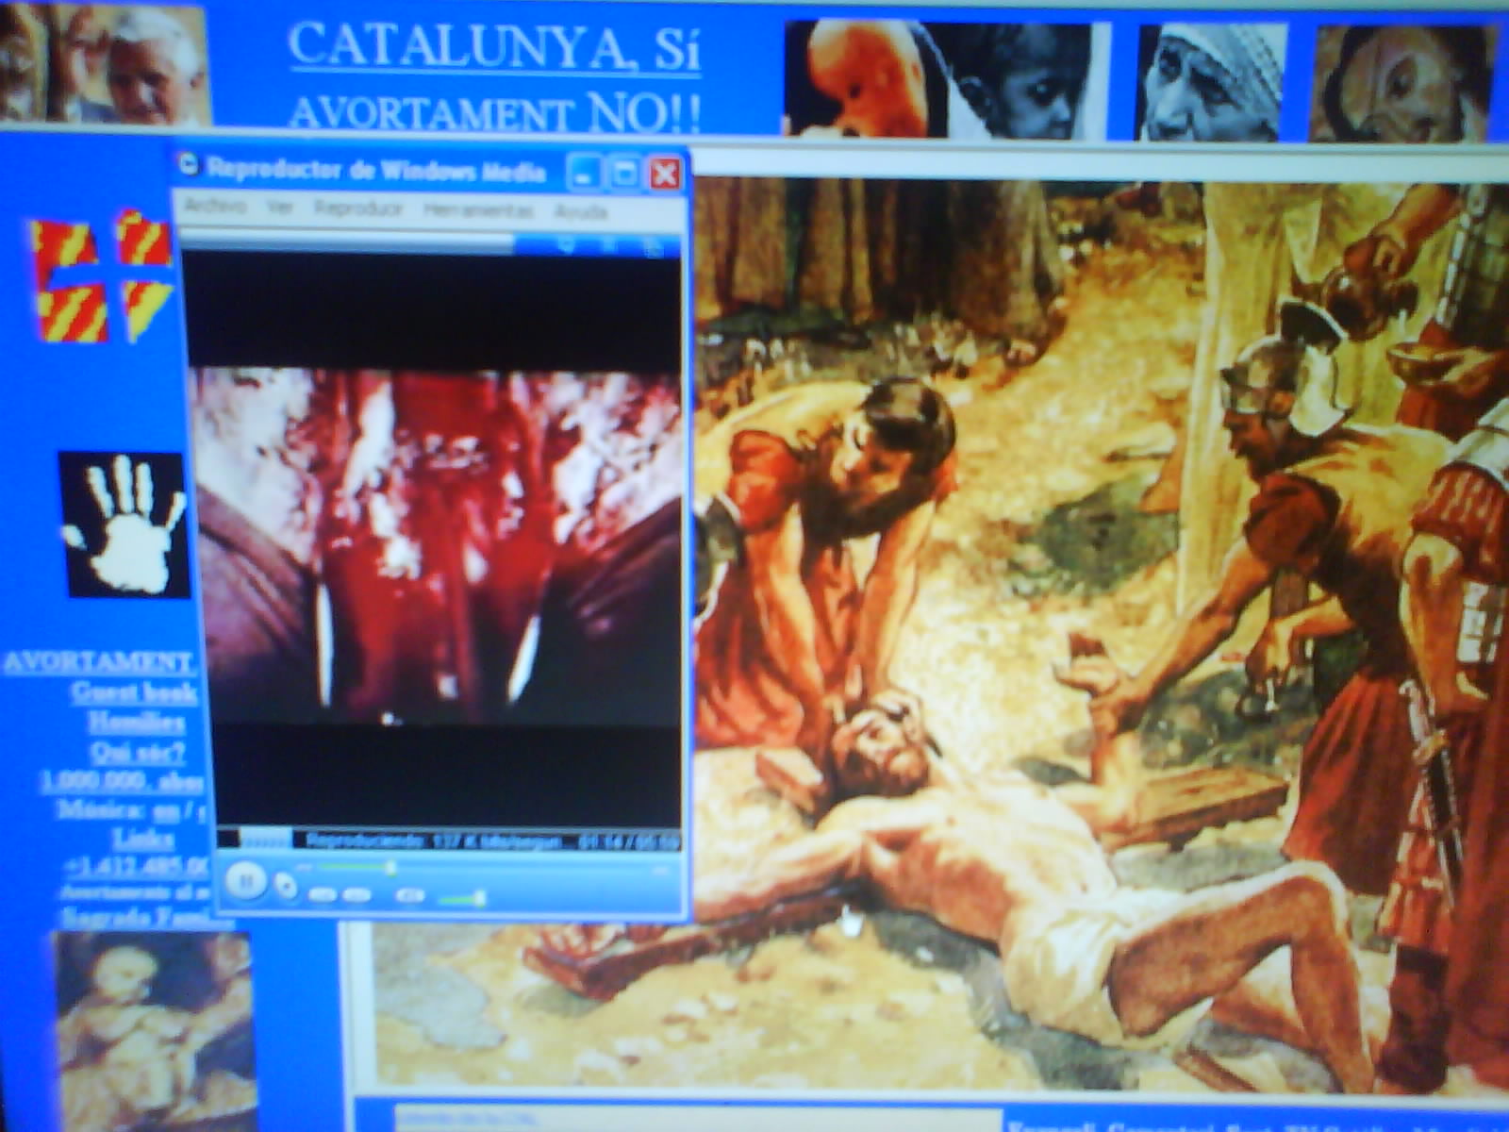Click the Windows Media Player title bar icon
The height and width of the screenshot is (1132, 1509).
coord(190,166)
